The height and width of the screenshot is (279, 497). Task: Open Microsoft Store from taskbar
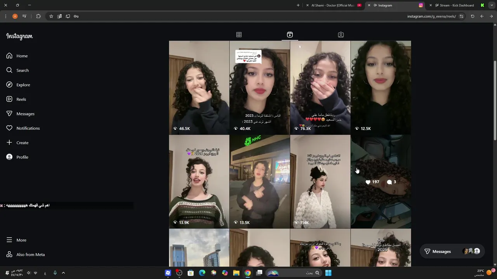click(191, 273)
